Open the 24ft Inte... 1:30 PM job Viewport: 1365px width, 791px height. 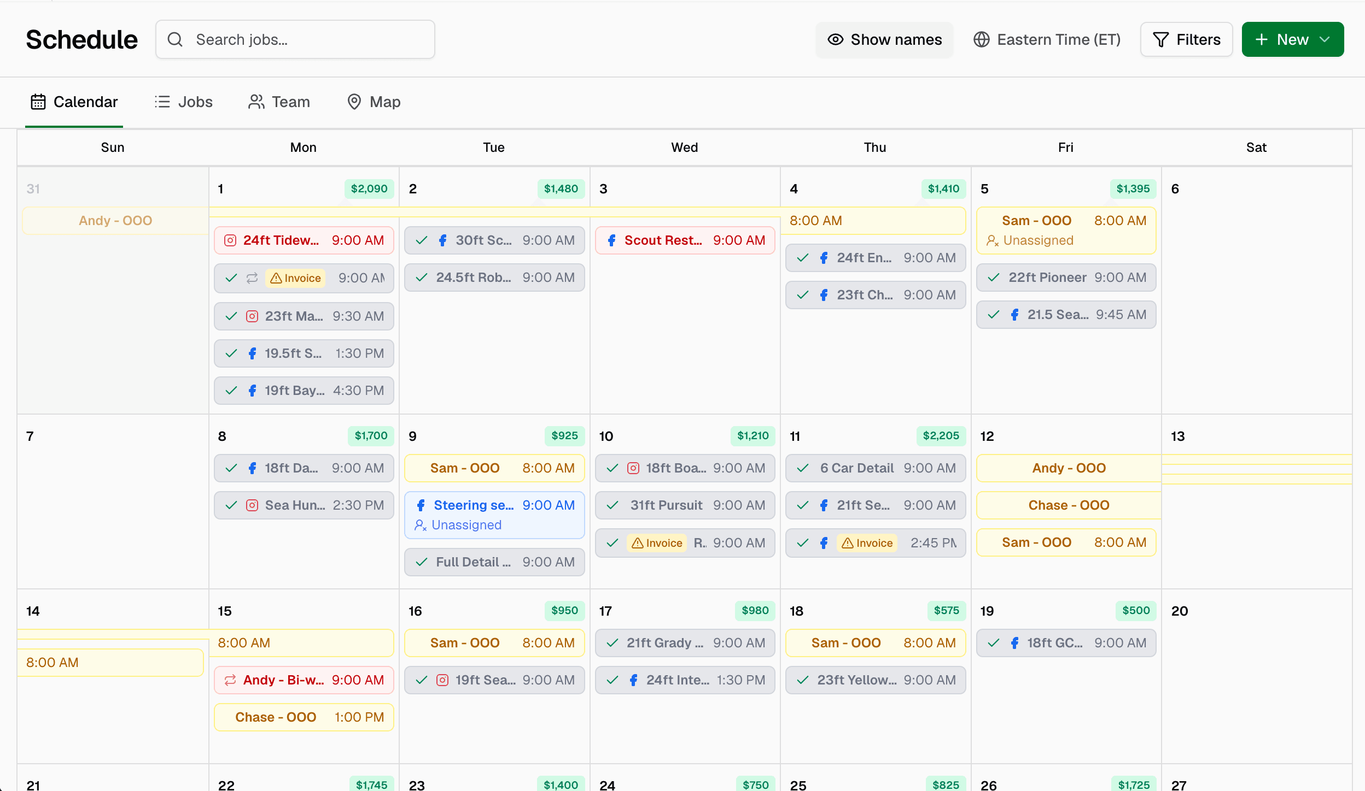tap(685, 680)
